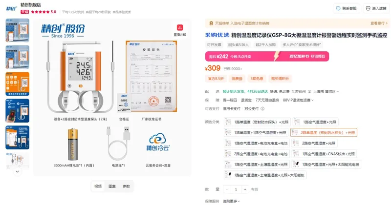
Task: Select fourth thumbnail showing phone alert
Action: tap(18, 111)
